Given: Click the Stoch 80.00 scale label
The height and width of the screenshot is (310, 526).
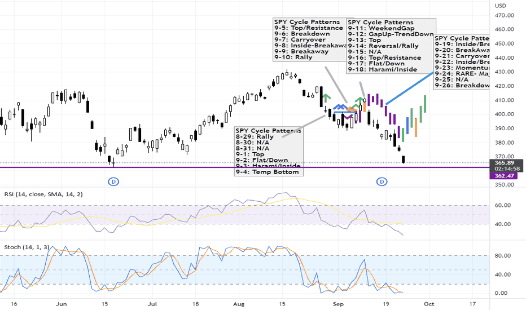Looking at the screenshot, I should coord(502,256).
